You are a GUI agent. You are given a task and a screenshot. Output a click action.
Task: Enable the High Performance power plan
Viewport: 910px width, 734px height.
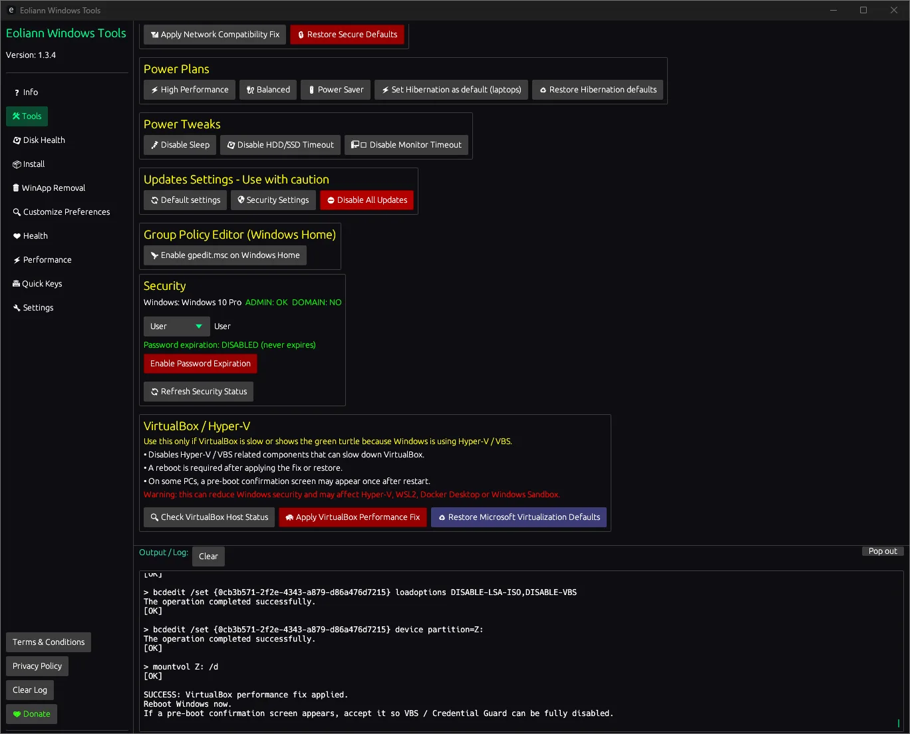(x=189, y=89)
